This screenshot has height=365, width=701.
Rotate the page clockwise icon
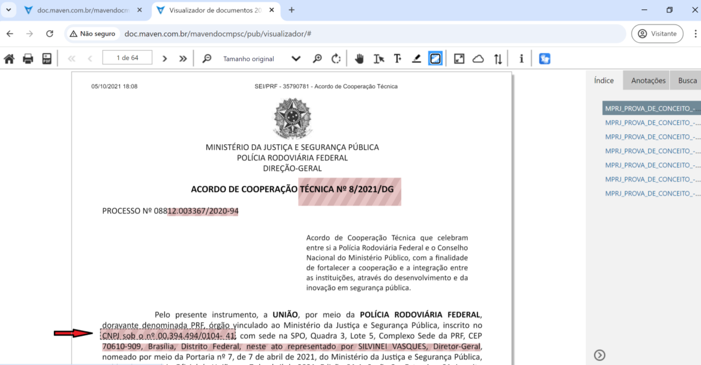tap(336, 59)
